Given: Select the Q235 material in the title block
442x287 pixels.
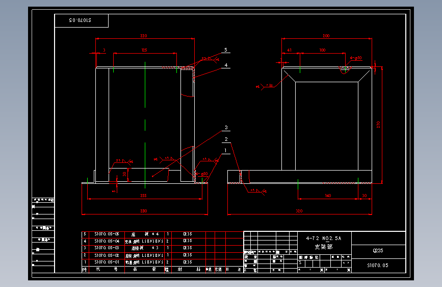Looking at the screenshot, I should pyautogui.click(x=378, y=251).
